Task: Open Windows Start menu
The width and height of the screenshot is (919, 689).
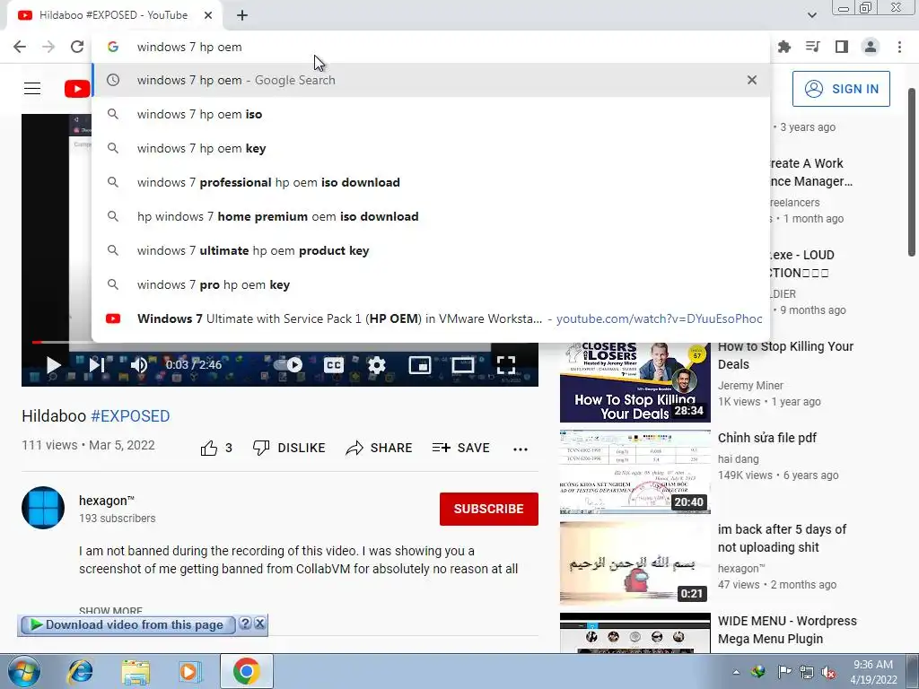Action: (x=24, y=671)
